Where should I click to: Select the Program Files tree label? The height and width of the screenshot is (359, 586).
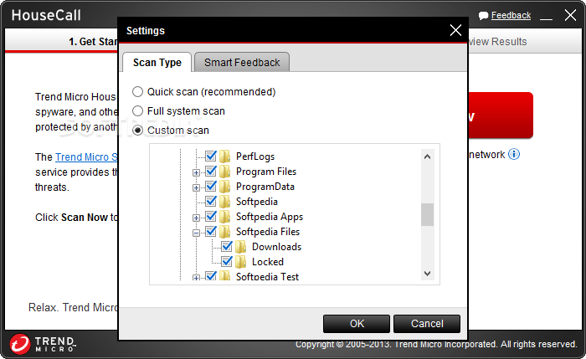(x=266, y=172)
